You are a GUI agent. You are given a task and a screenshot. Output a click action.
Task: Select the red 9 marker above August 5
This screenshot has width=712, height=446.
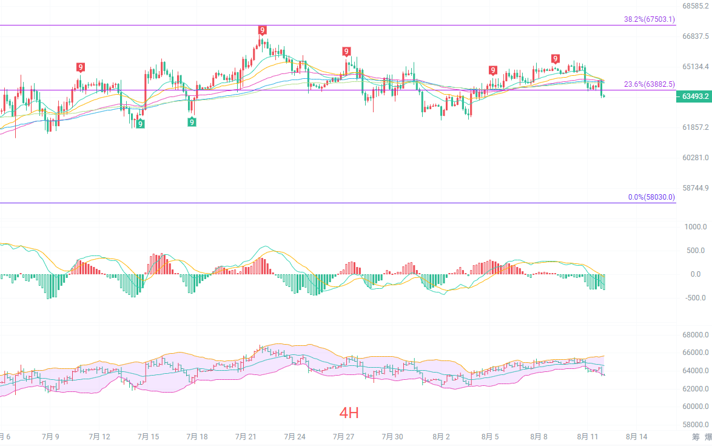point(492,70)
